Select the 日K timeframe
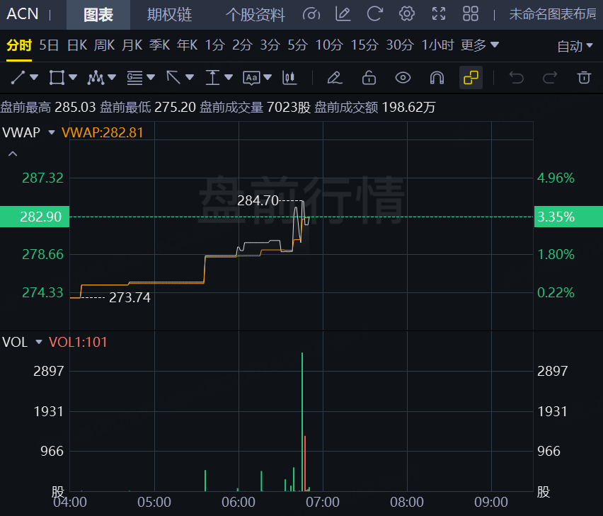Image resolution: width=603 pixels, height=516 pixels. [77, 44]
